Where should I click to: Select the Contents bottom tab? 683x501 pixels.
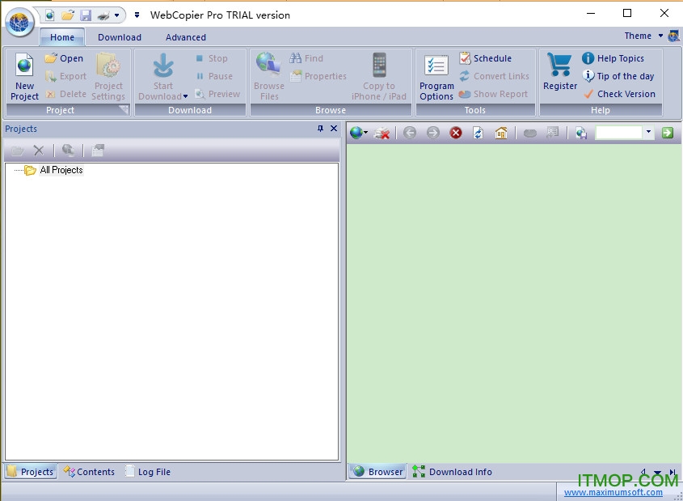click(x=89, y=471)
